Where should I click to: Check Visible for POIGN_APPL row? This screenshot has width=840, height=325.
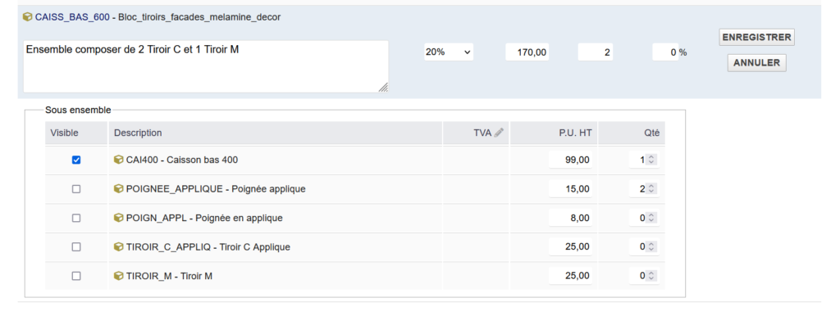76,218
